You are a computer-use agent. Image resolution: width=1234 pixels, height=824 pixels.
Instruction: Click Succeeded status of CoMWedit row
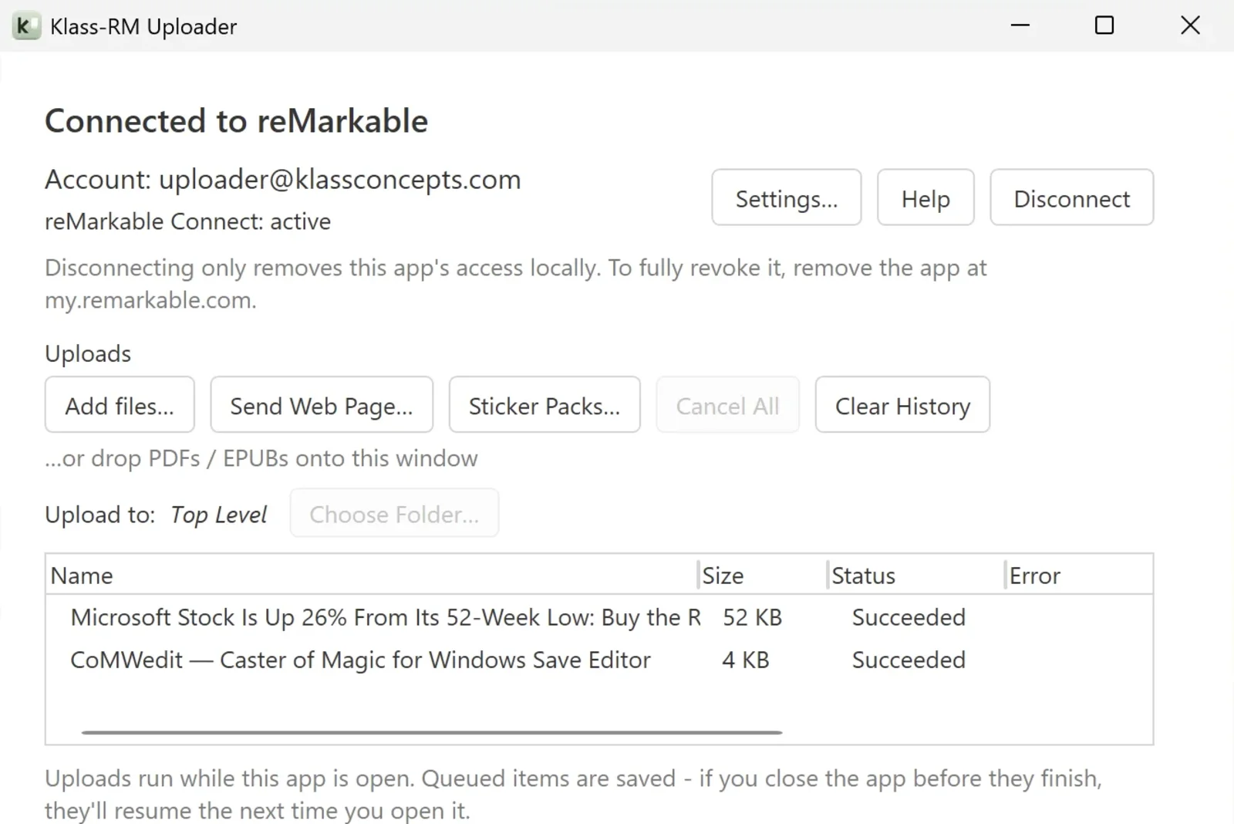(x=909, y=660)
